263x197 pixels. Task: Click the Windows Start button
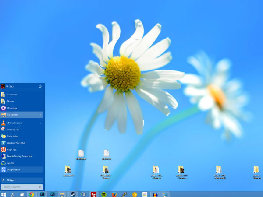pos(4,194)
